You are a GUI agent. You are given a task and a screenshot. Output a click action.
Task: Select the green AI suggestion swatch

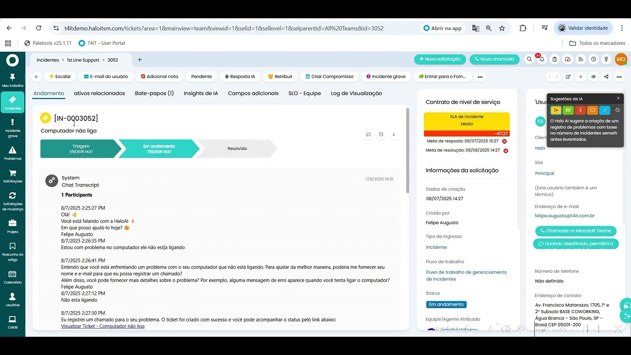pos(568,110)
